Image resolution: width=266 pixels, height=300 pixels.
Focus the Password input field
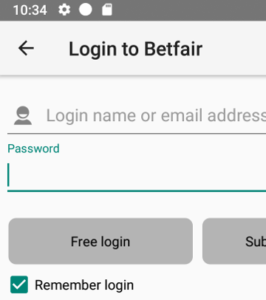[137, 175]
